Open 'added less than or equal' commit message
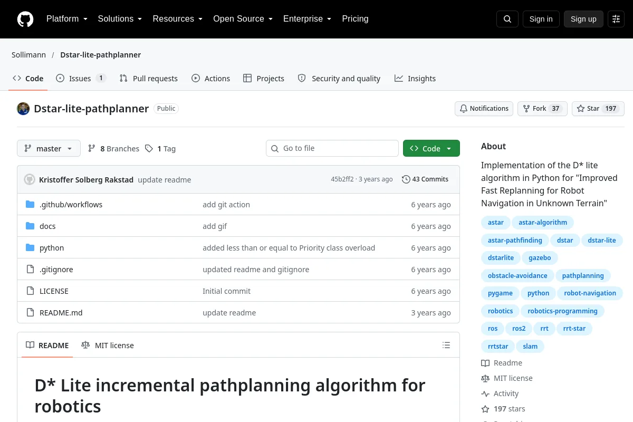Viewport: 633px width, 422px height. click(289, 248)
